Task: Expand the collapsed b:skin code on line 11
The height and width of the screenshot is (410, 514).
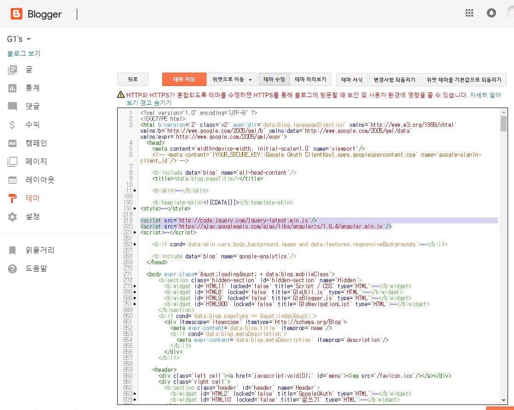Action: click(x=135, y=190)
